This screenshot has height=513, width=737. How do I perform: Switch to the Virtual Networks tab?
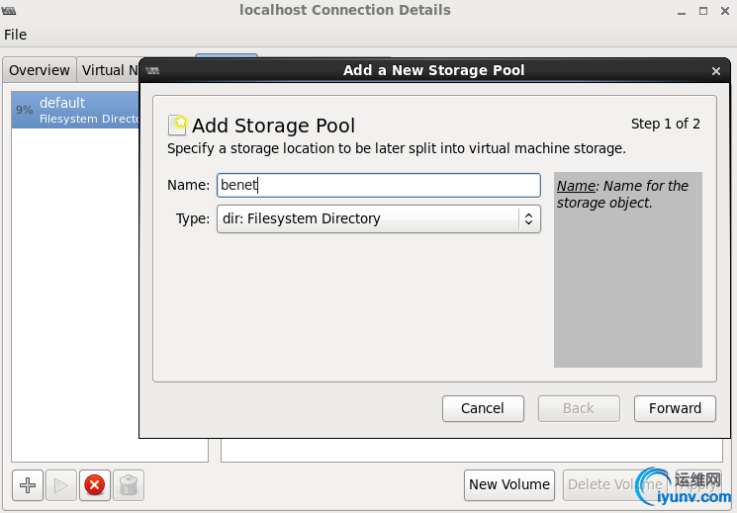109,70
